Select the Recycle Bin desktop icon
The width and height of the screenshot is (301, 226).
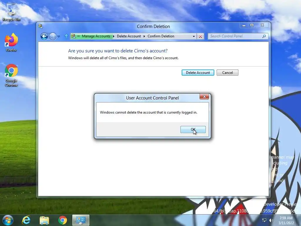tap(11, 12)
